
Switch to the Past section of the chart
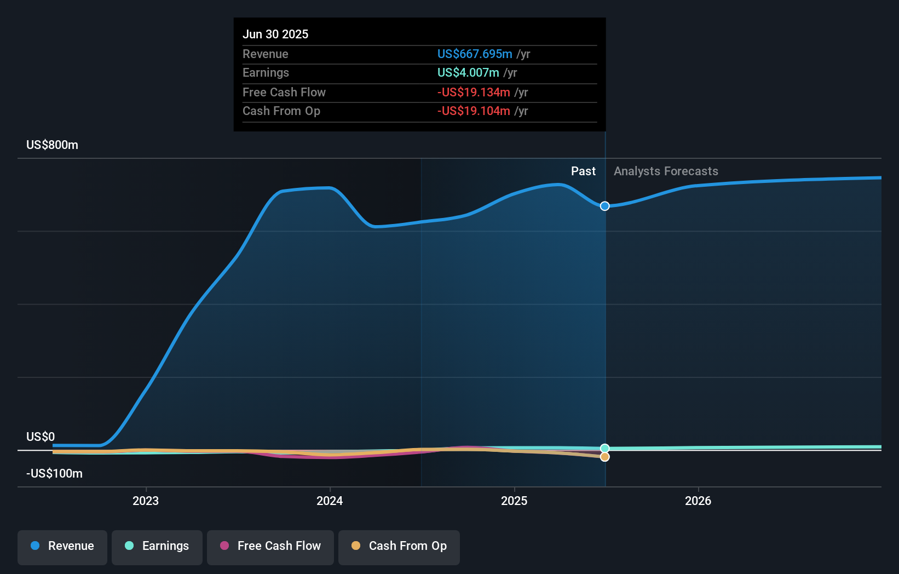pyautogui.click(x=583, y=171)
